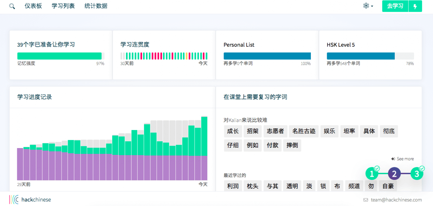Click the HSK Level 5 progress bar
This screenshot has height=206, width=433.
(x=370, y=56)
